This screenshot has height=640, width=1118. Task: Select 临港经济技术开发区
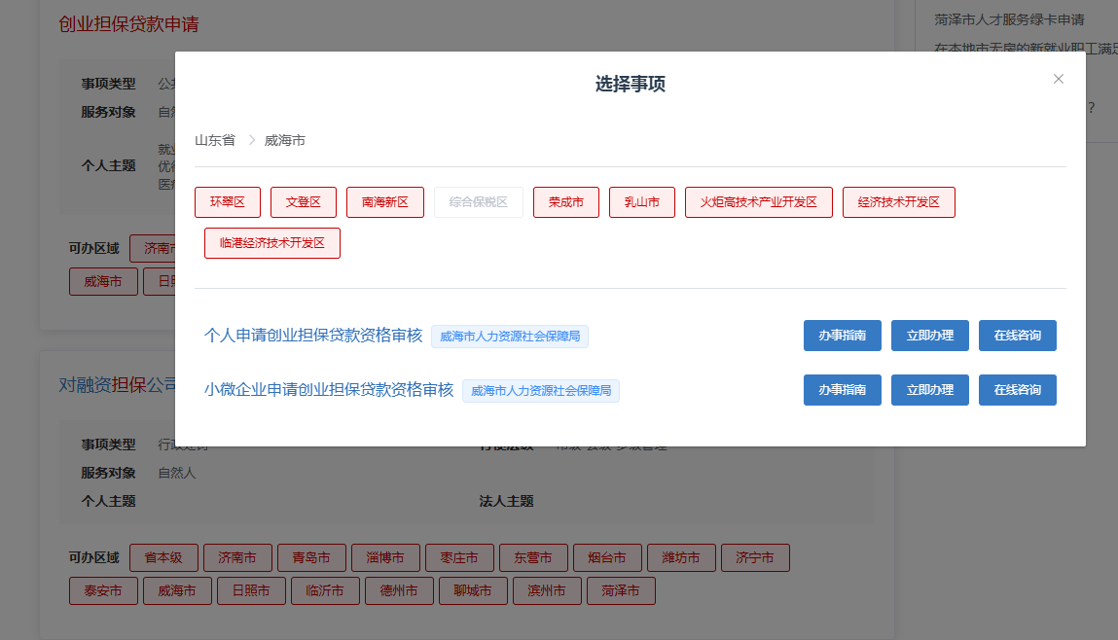[x=271, y=242]
